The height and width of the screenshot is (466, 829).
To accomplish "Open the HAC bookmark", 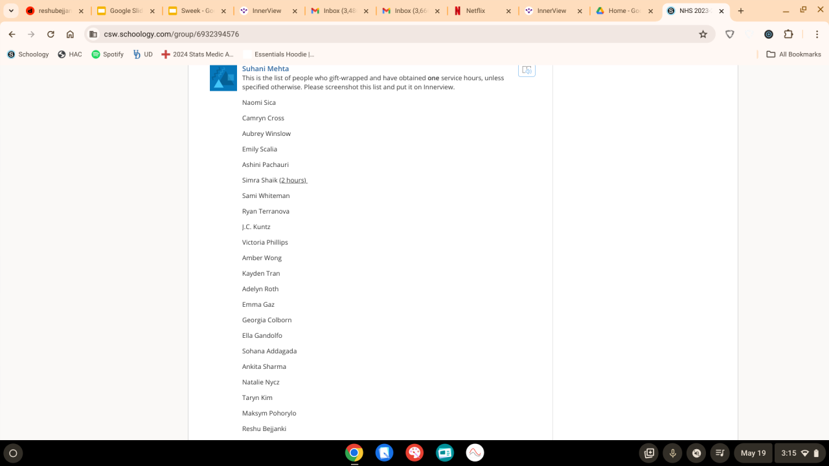I will (x=70, y=54).
